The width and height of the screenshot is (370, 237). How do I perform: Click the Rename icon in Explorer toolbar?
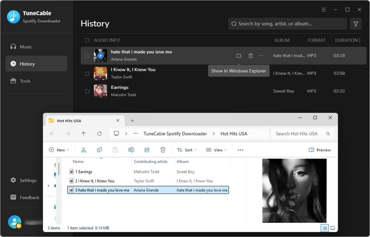131,150
